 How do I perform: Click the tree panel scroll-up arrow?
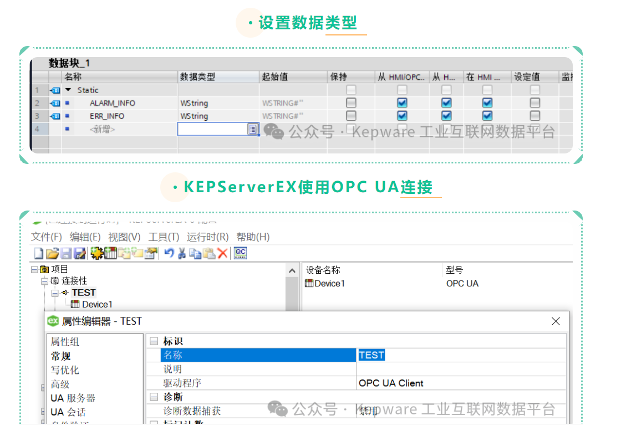(292, 271)
